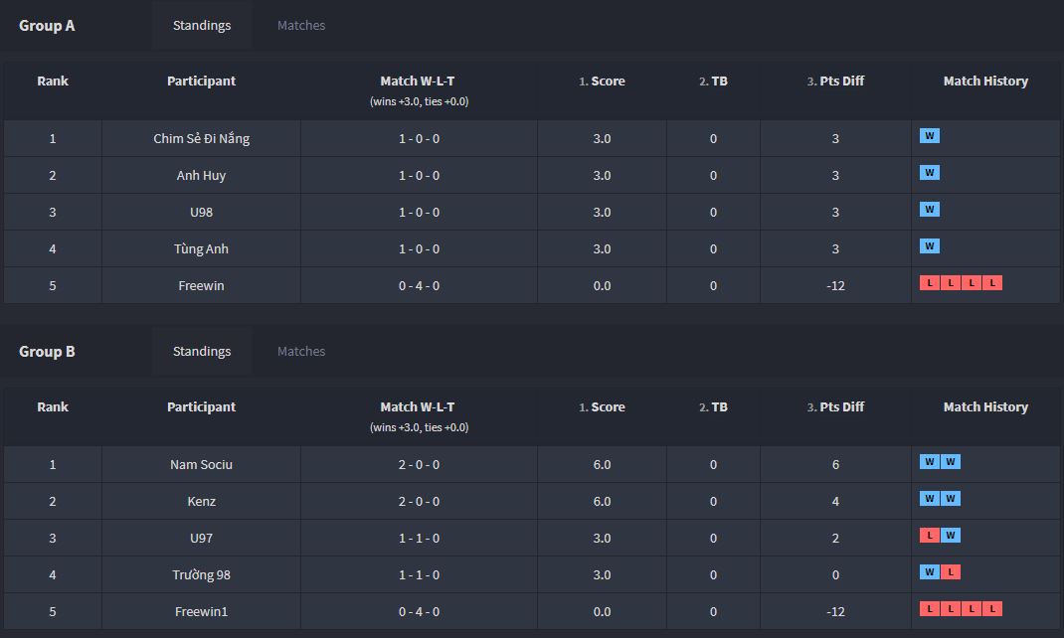1064x638 pixels.
Task: Click participant Kenz name
Action: point(202,502)
